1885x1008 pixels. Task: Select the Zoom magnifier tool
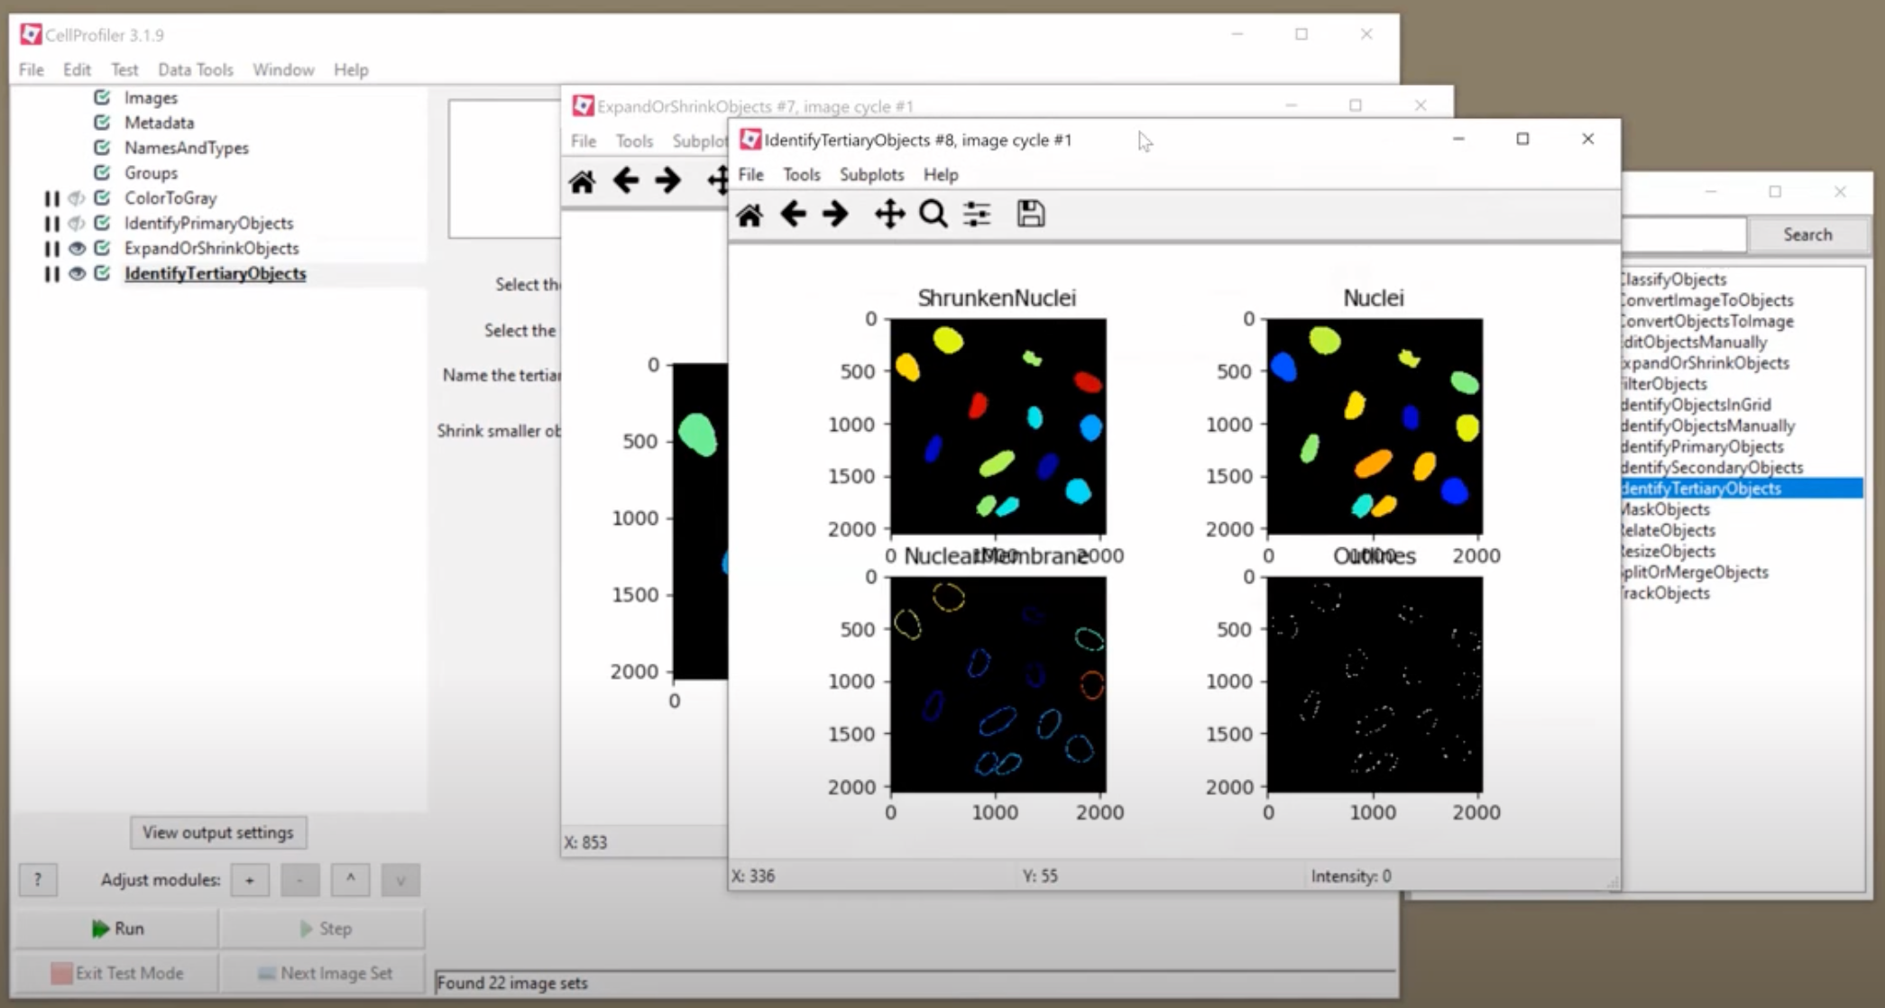[x=933, y=215]
